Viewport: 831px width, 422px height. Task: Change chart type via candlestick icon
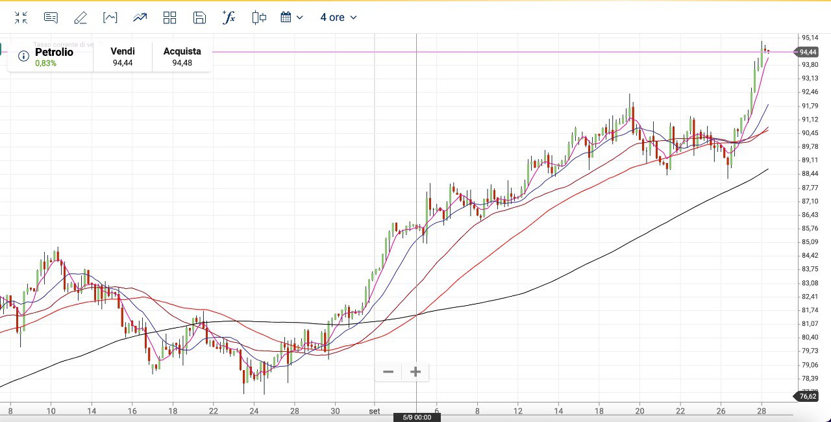259,18
